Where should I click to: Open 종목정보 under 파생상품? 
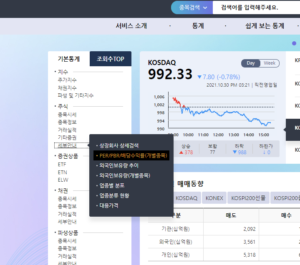click(x=67, y=249)
